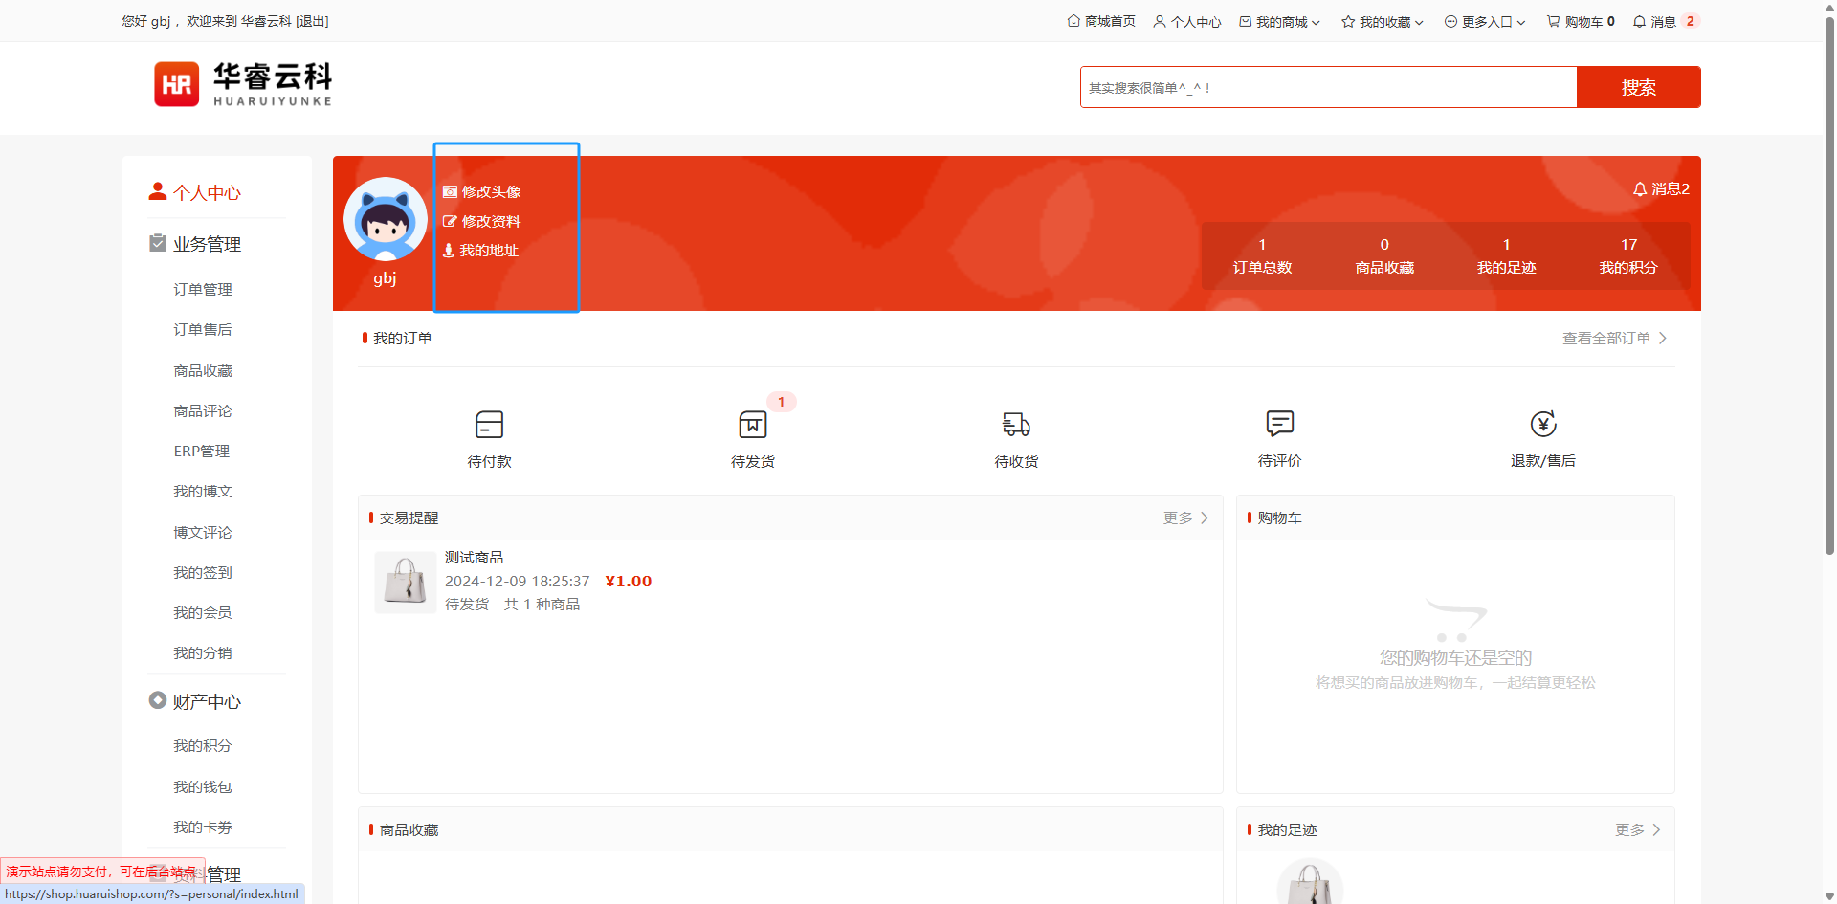Click the red 搜索 search button
The height and width of the screenshot is (904, 1837).
[x=1638, y=87]
